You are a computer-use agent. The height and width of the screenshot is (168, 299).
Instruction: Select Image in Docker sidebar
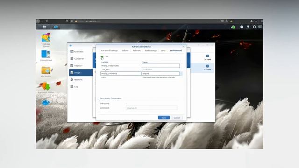pyautogui.click(x=81, y=73)
